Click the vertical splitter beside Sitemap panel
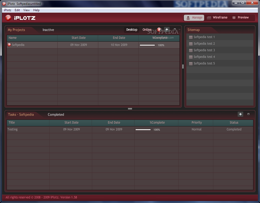This screenshot has width=260, height=203. pos(183,66)
